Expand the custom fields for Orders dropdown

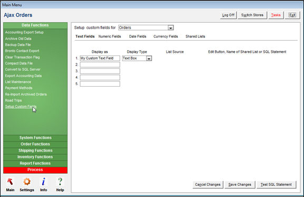tap(170, 28)
